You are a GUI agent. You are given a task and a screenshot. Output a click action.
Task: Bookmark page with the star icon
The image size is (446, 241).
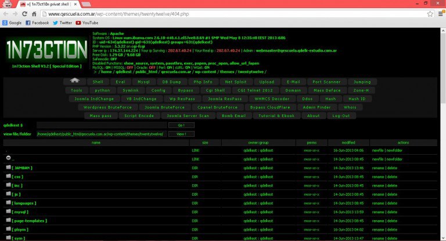click(x=430, y=14)
